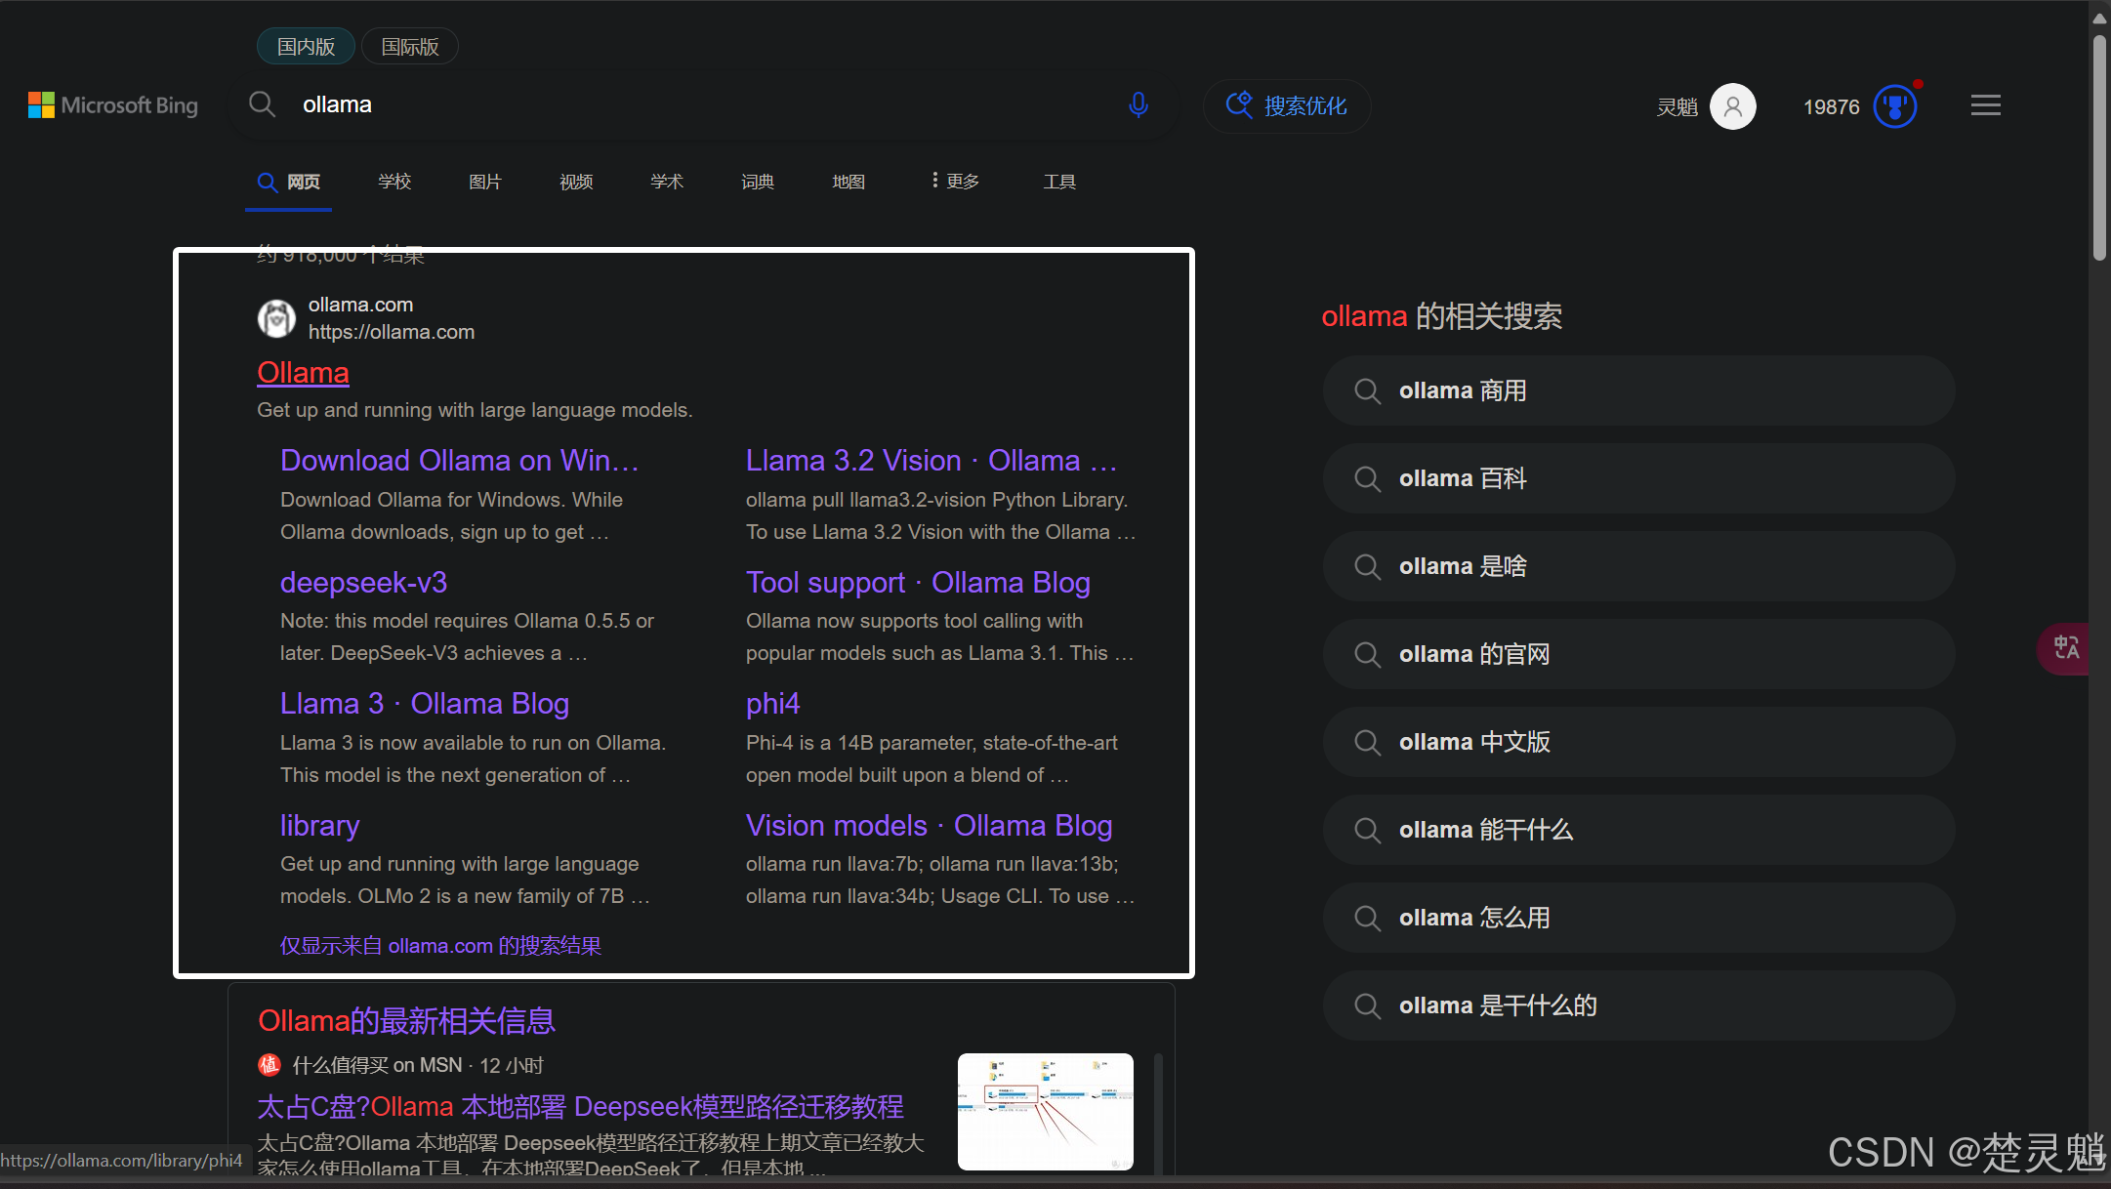Image resolution: width=2111 pixels, height=1189 pixels.
Task: Open the hamburger settings menu icon
Action: (x=1985, y=105)
